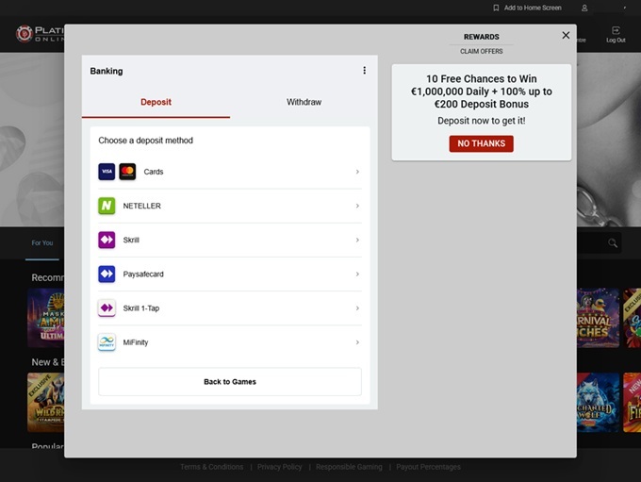This screenshot has height=482, width=641.
Task: Click the search magnifier icon
Action: [613, 243]
